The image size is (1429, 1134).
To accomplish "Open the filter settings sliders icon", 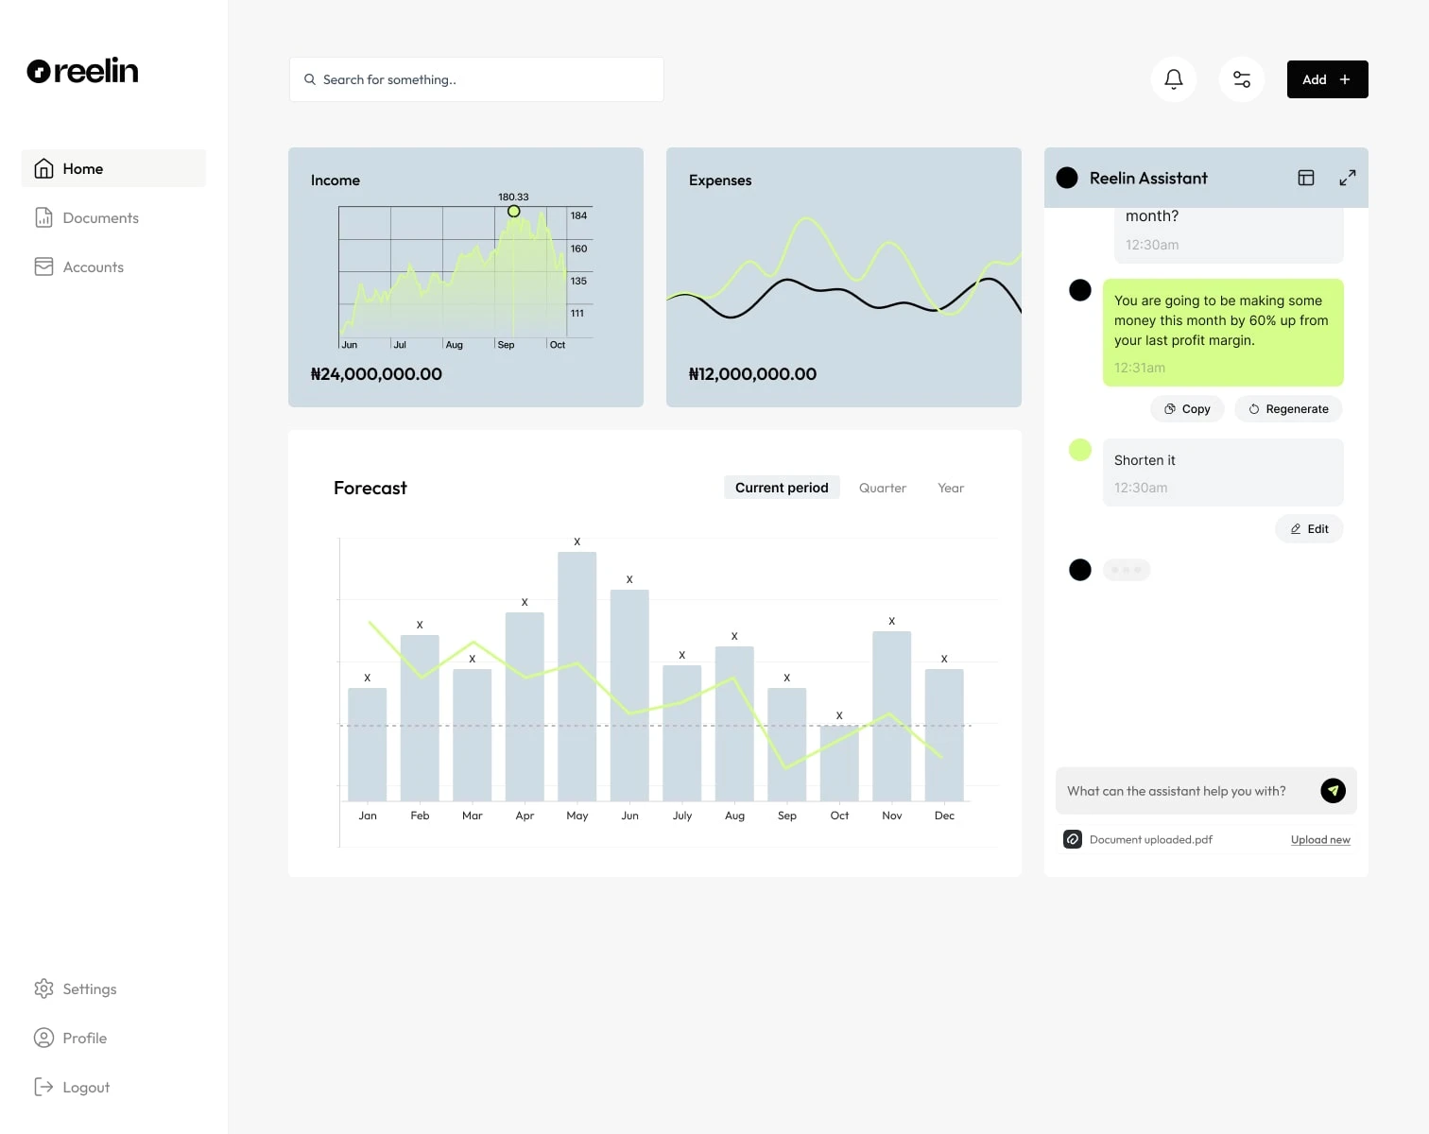I will [1242, 79].
